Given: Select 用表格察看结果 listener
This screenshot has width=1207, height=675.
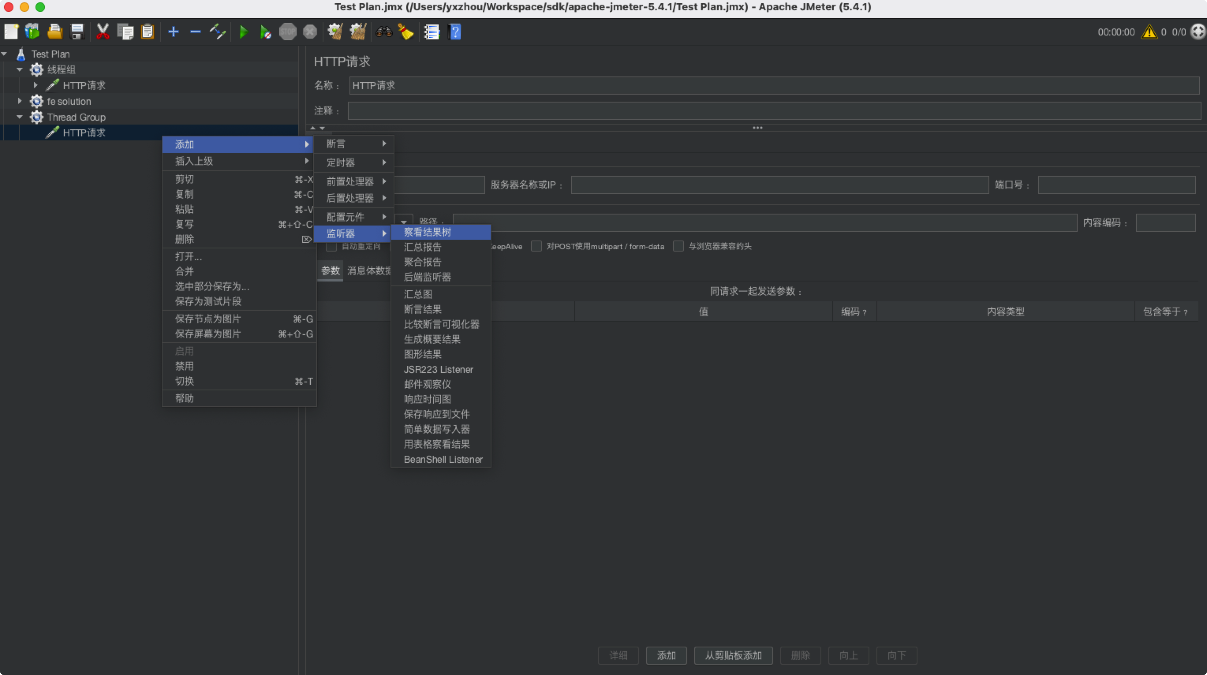Looking at the screenshot, I should pyautogui.click(x=441, y=444).
